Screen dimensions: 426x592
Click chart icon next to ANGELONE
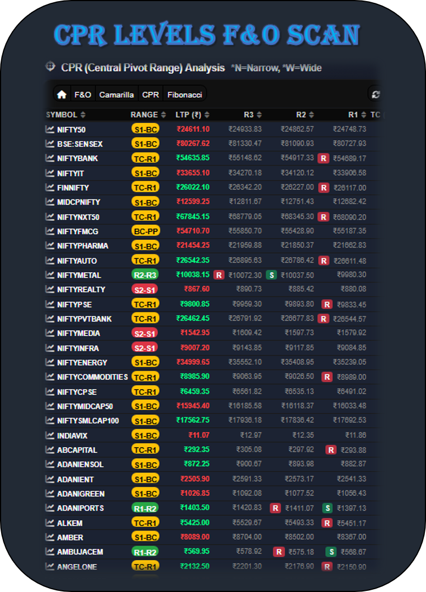(50, 566)
